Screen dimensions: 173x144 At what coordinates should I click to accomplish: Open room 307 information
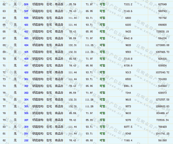pyautogui.click(x=26, y=120)
